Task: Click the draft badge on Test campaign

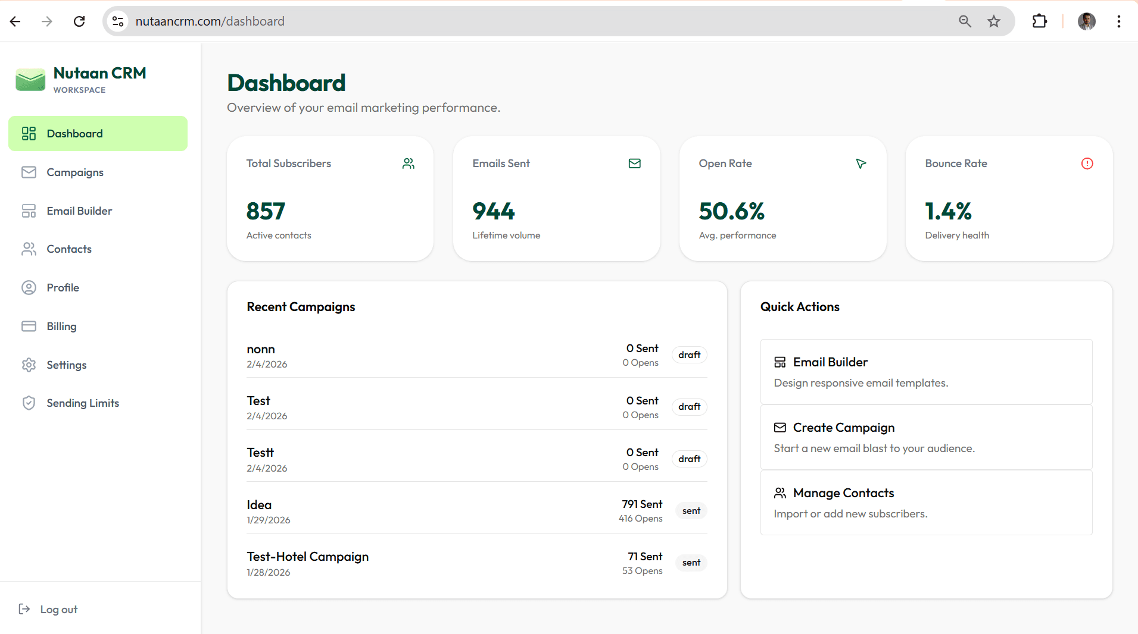Action: tap(689, 407)
